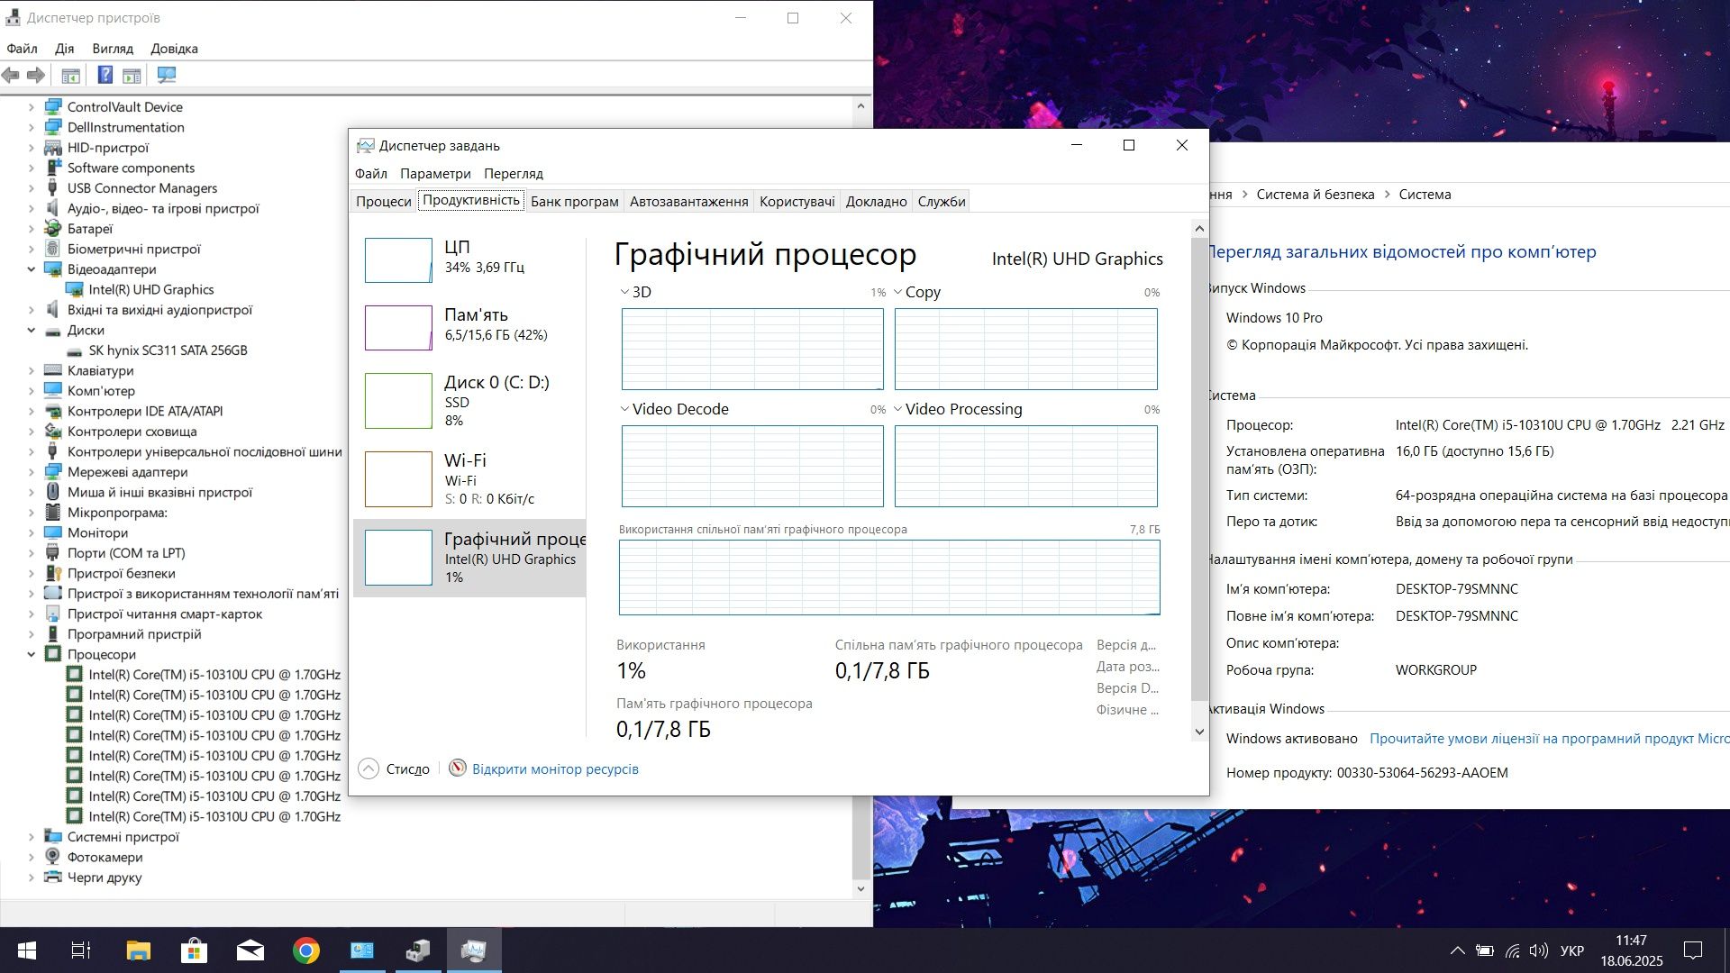This screenshot has width=1730, height=973.
Task: Open the Copy engine graph dropdown
Action: tap(897, 292)
